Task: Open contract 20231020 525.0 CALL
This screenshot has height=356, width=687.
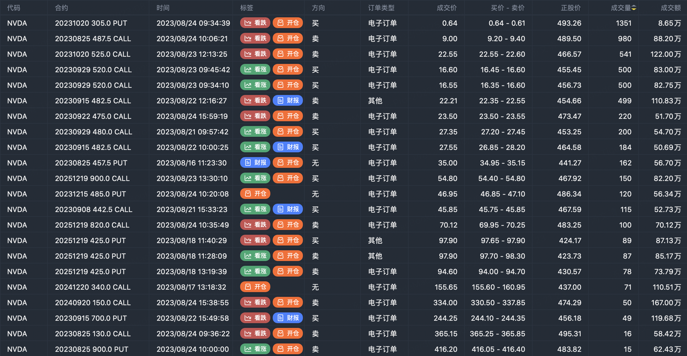Action: [x=93, y=54]
